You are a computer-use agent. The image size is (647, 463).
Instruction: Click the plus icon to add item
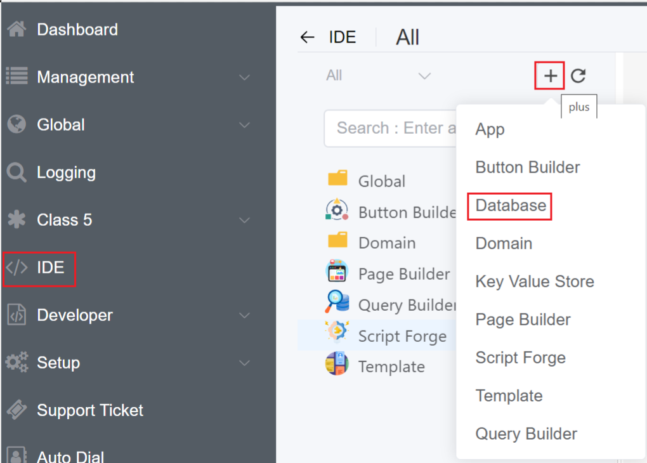(550, 76)
